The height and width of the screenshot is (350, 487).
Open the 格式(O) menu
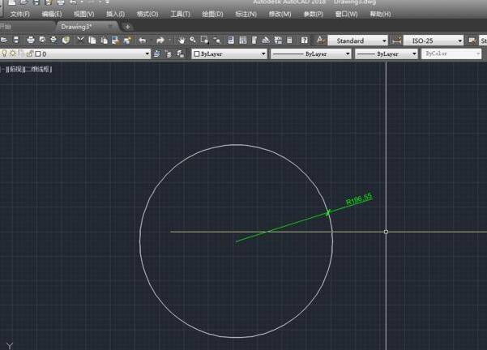pos(147,14)
